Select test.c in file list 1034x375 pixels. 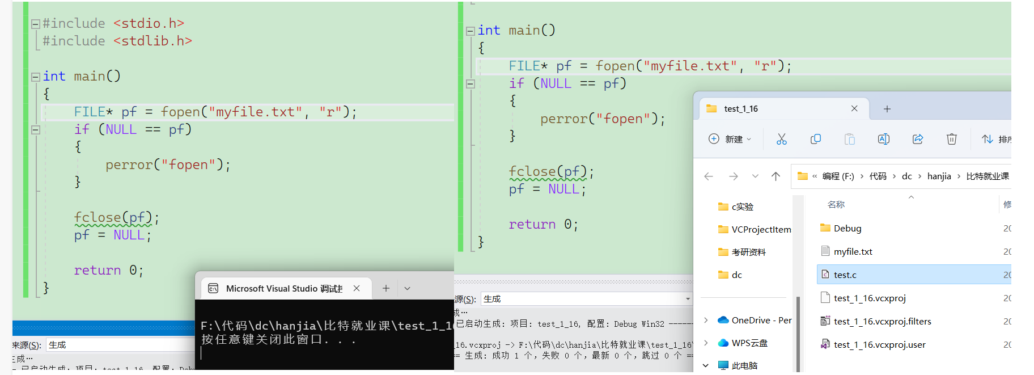tap(914, 275)
